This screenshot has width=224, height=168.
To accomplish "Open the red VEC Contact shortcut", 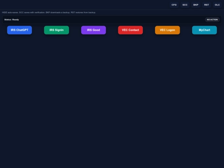I will pyautogui.click(x=130, y=30).
